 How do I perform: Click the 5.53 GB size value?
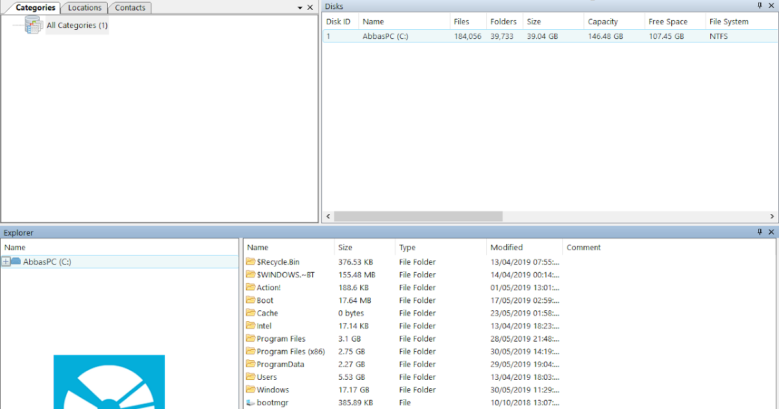(352, 377)
